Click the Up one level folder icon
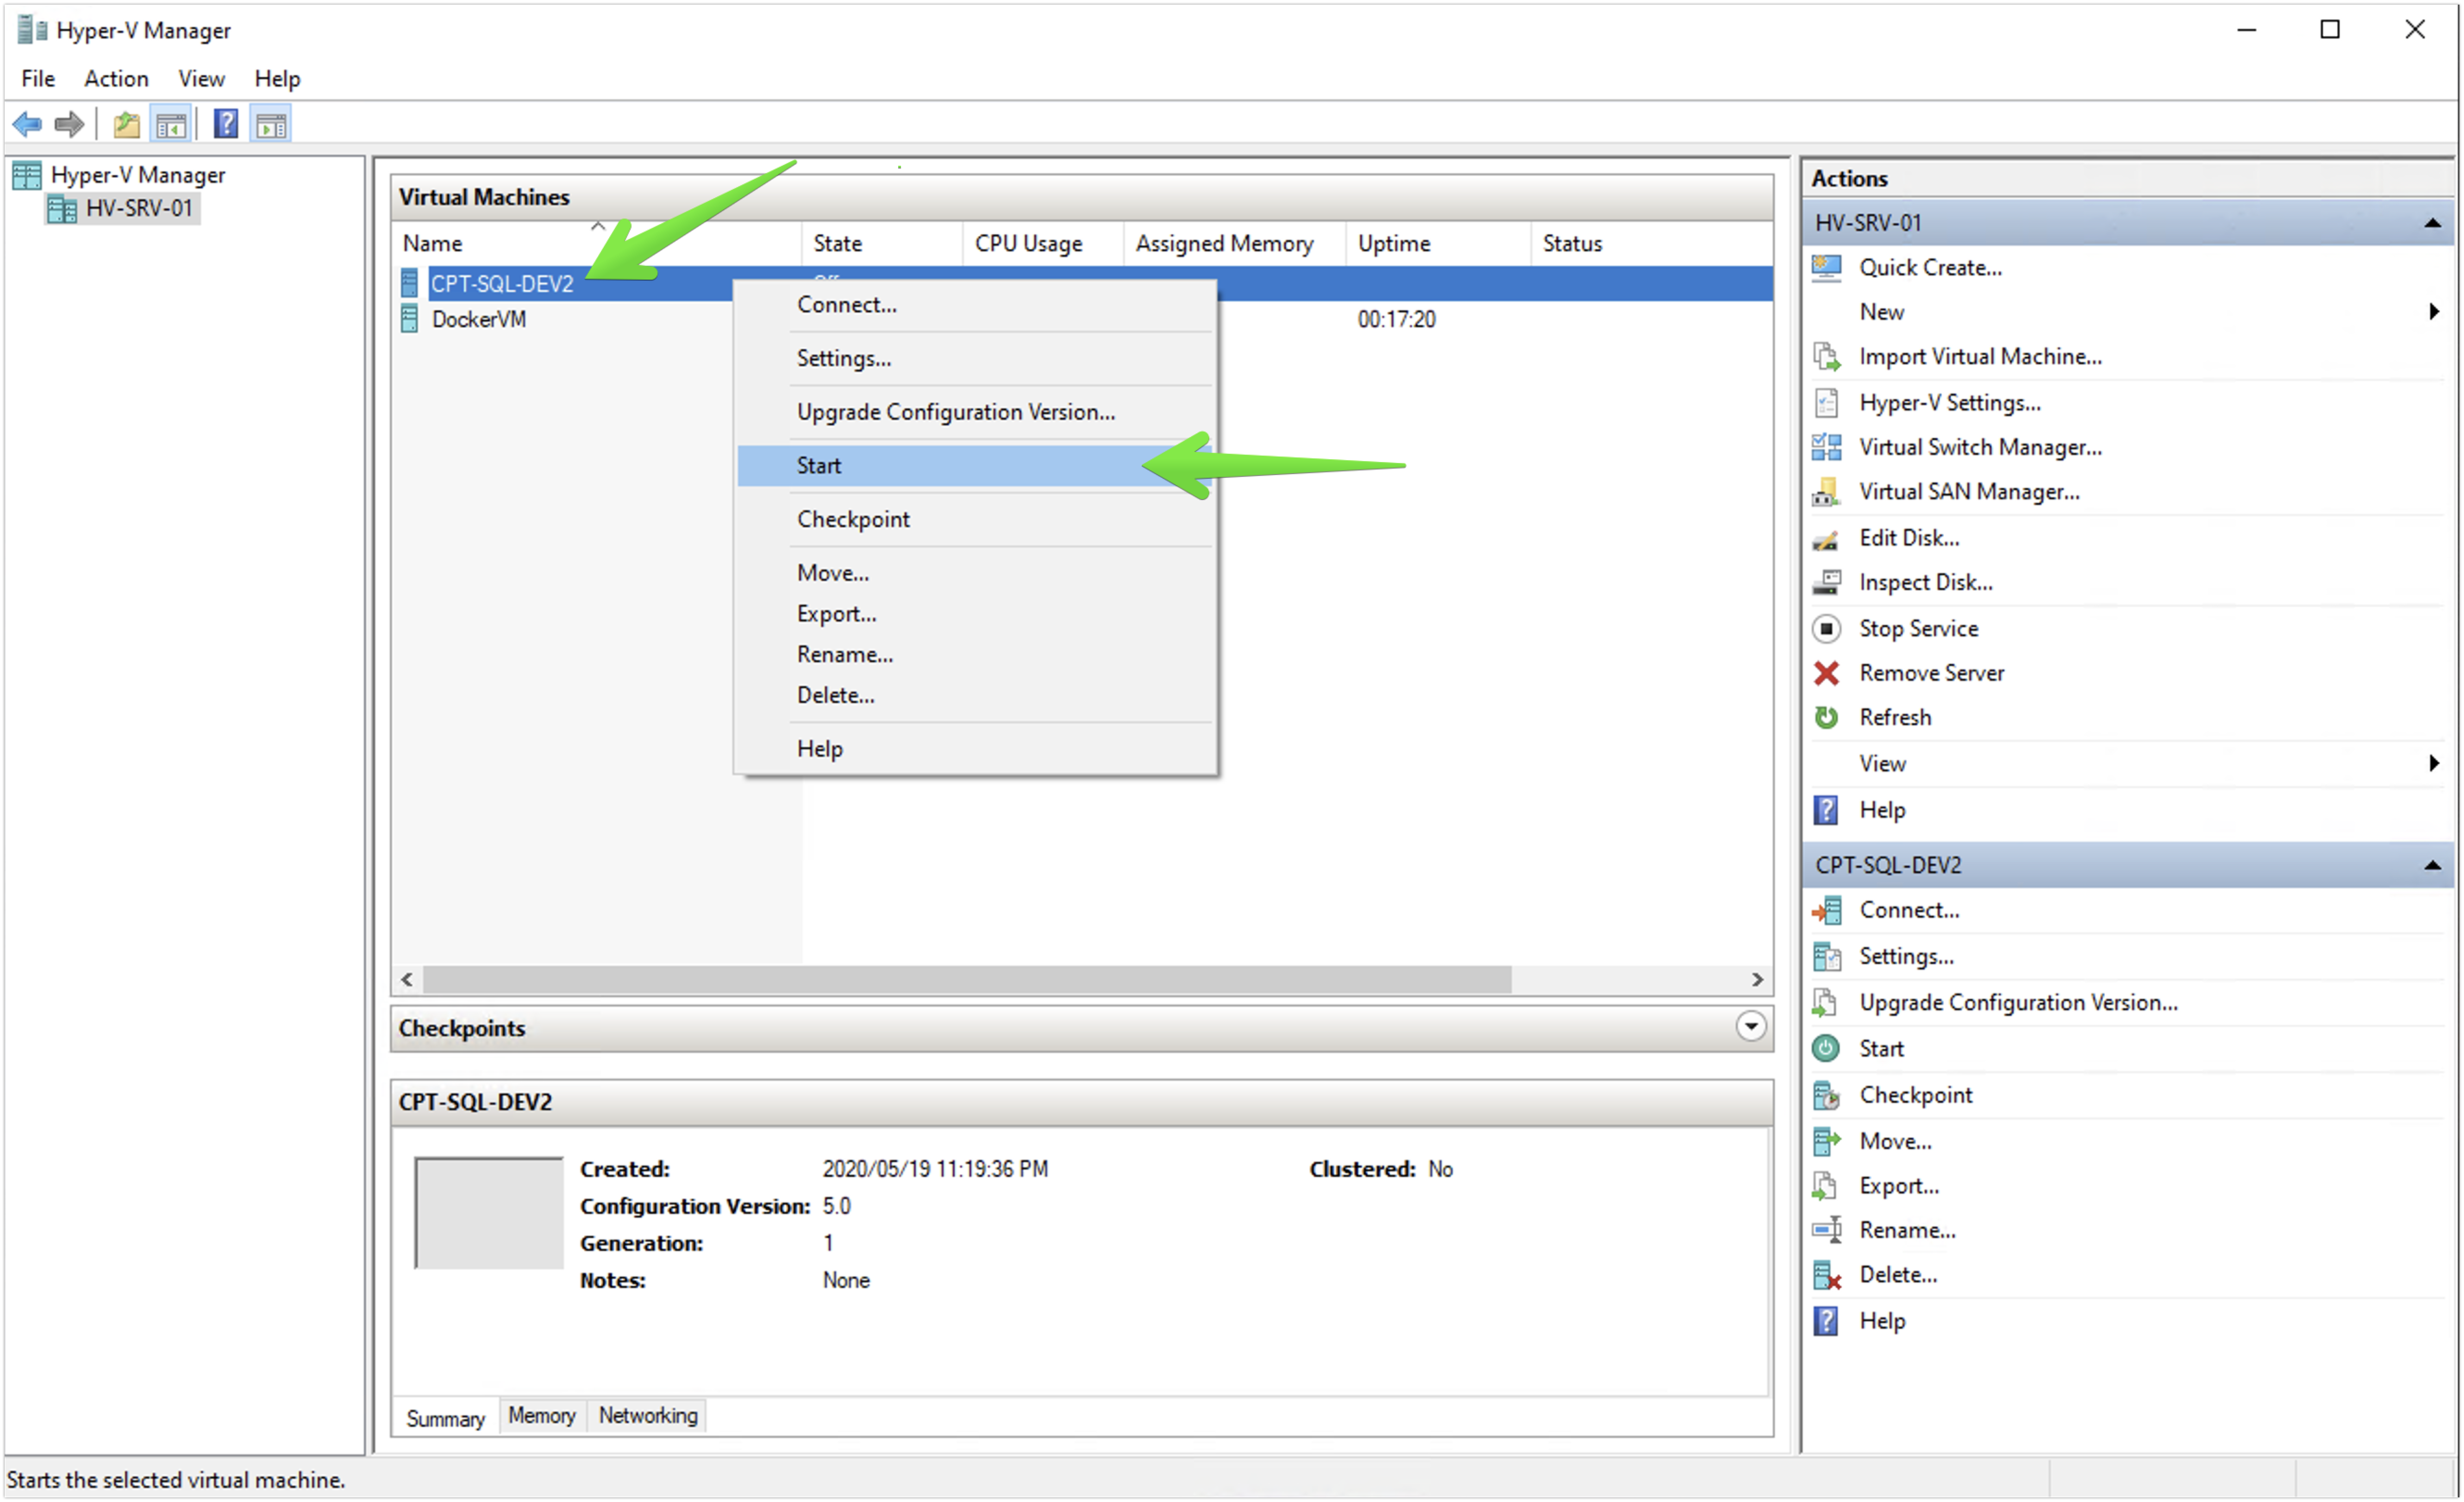 126,124
